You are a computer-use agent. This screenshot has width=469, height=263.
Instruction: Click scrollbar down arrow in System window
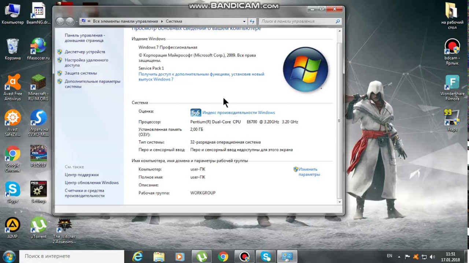click(340, 202)
